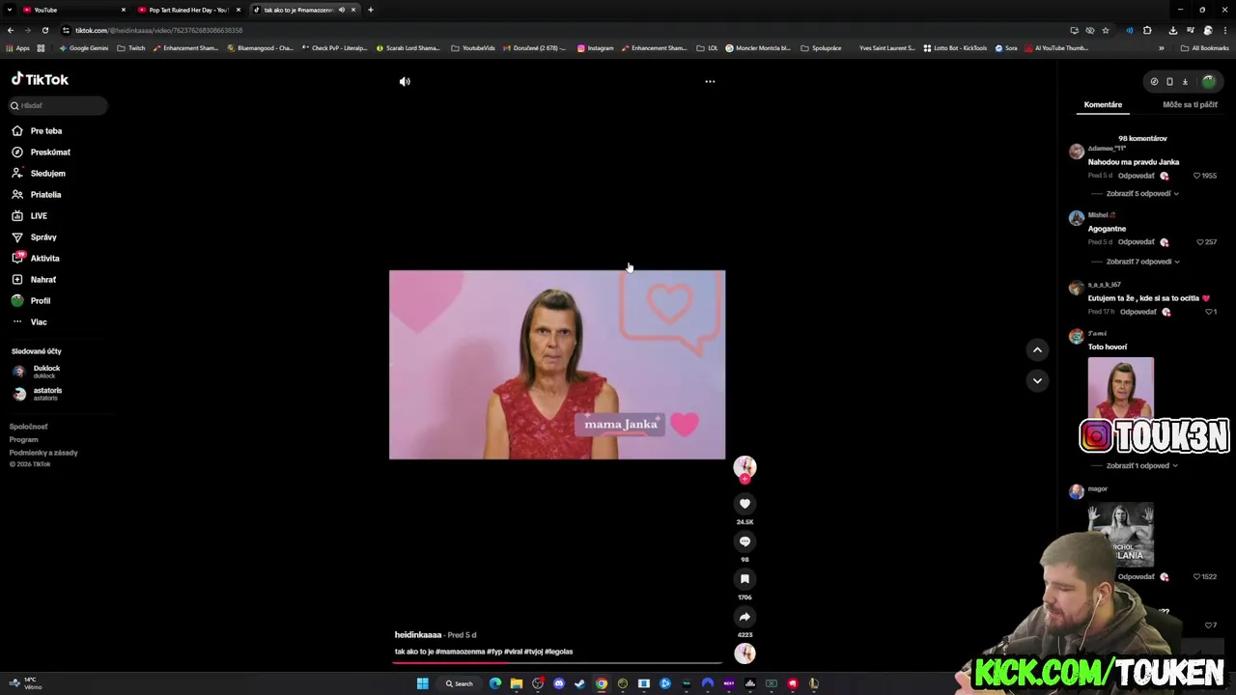The height and width of the screenshot is (695, 1236).
Task: Open the Preskúmať page
Action: point(50,153)
